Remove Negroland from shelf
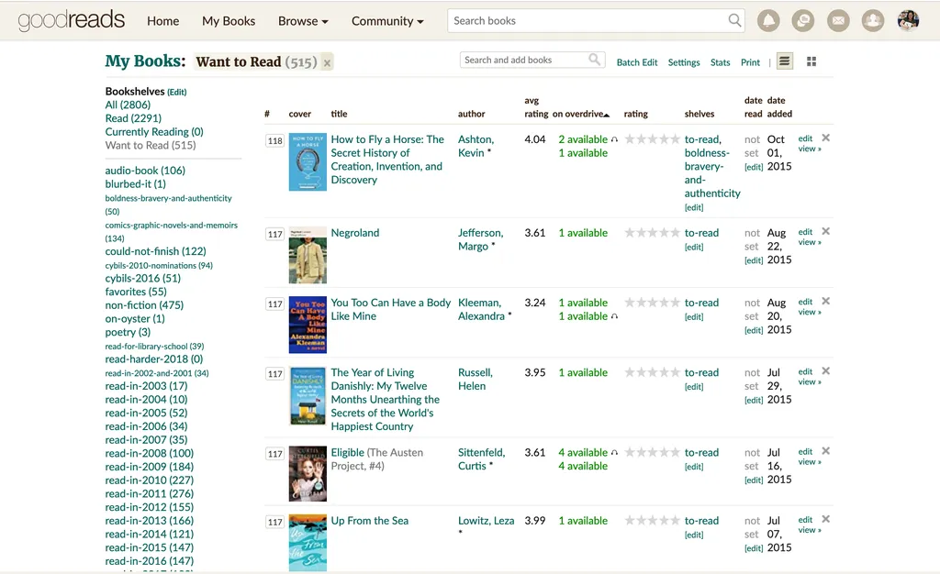940x574 pixels. [x=825, y=231]
